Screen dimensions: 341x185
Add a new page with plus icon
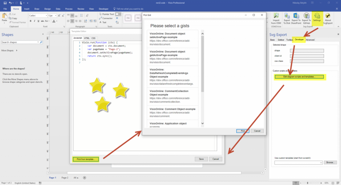coord(85,178)
